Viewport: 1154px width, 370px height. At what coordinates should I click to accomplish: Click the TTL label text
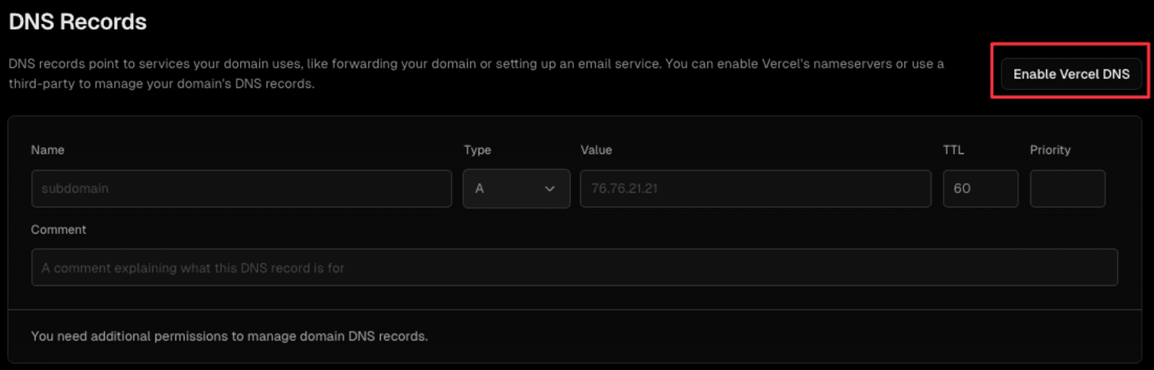pyautogui.click(x=953, y=150)
